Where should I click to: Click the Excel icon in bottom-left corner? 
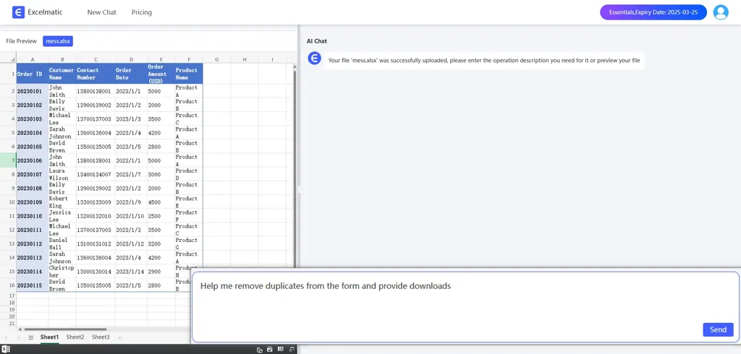click(x=5, y=350)
